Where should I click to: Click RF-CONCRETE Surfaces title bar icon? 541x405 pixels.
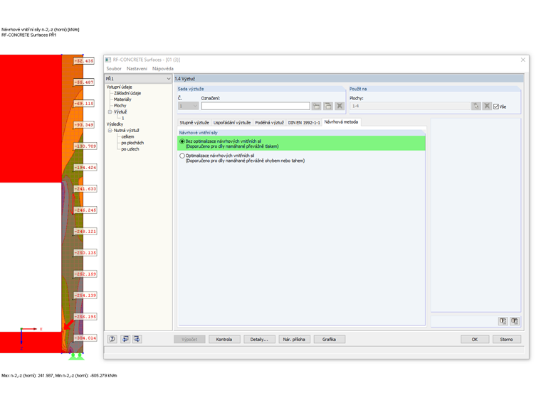point(108,60)
